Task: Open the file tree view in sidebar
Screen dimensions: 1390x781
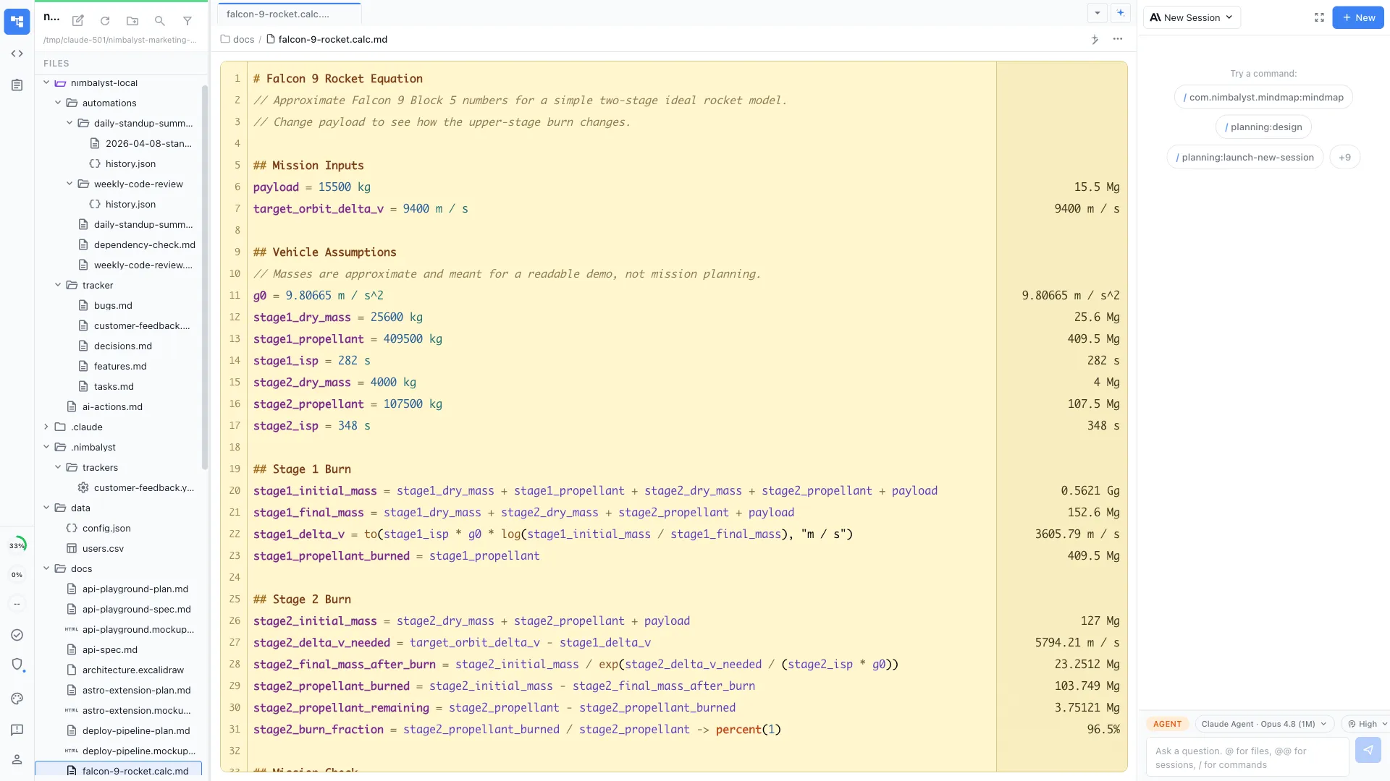Action: (x=17, y=22)
